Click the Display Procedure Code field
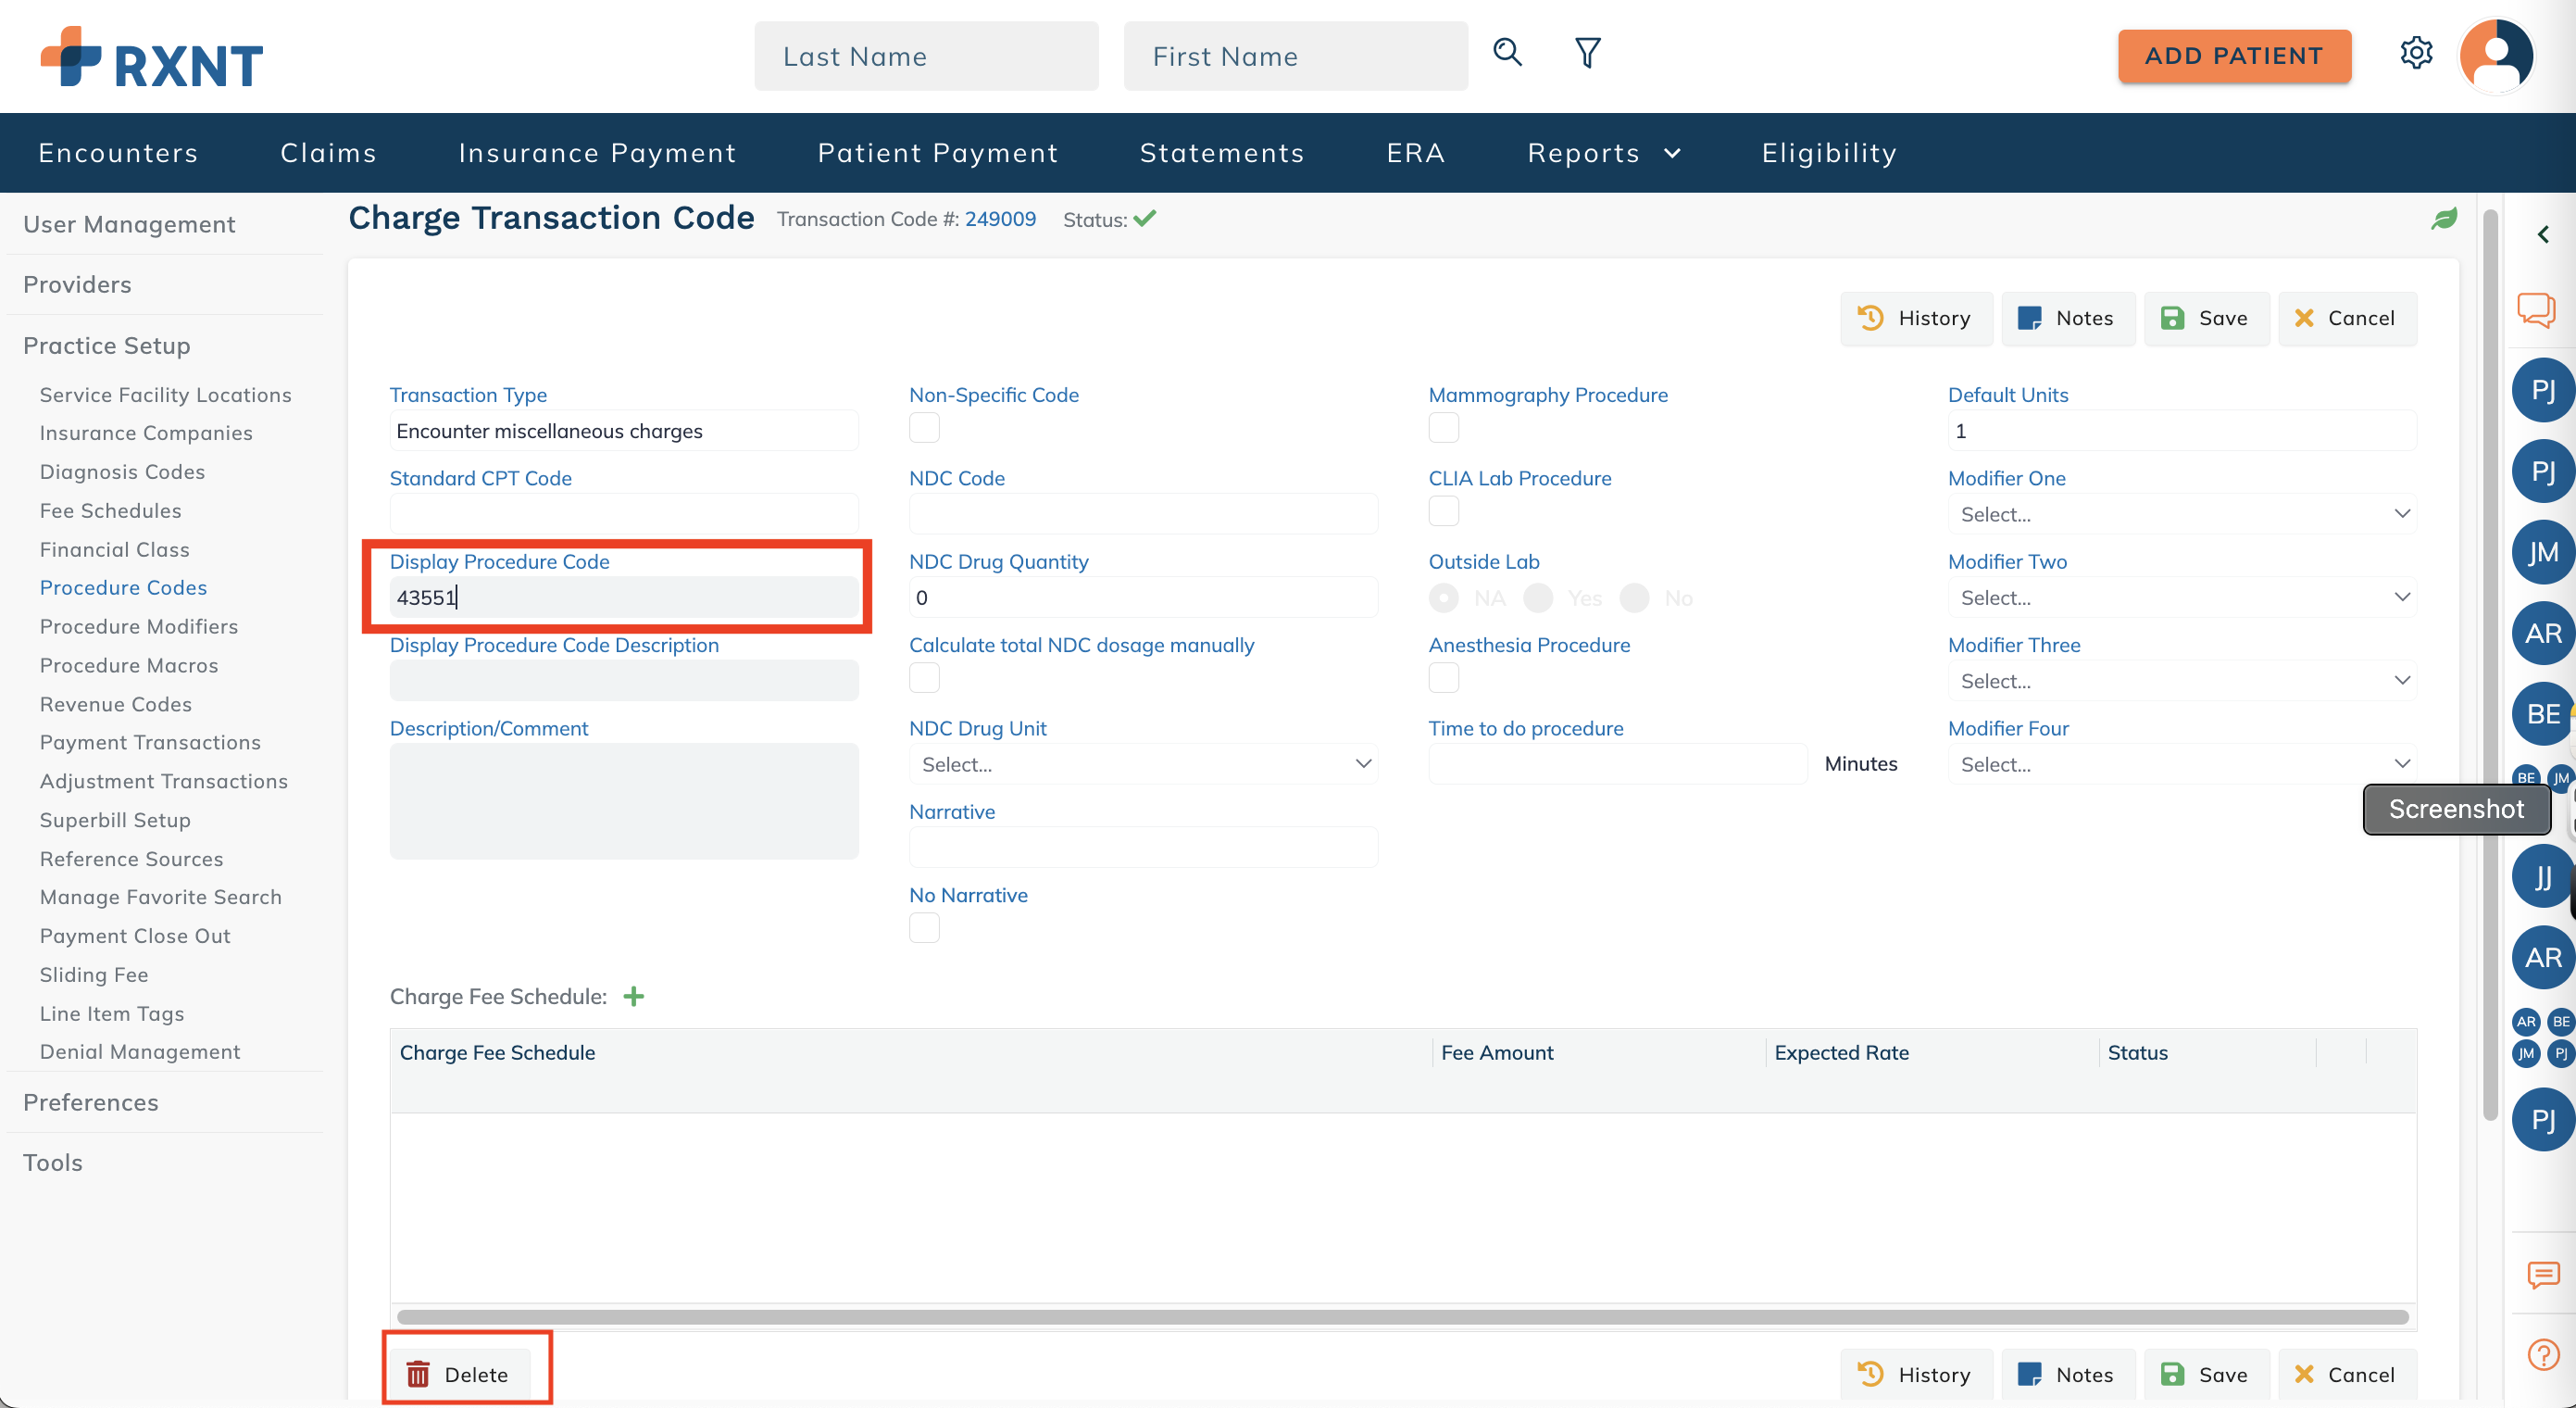Image resolution: width=2576 pixels, height=1408 pixels. click(x=623, y=597)
